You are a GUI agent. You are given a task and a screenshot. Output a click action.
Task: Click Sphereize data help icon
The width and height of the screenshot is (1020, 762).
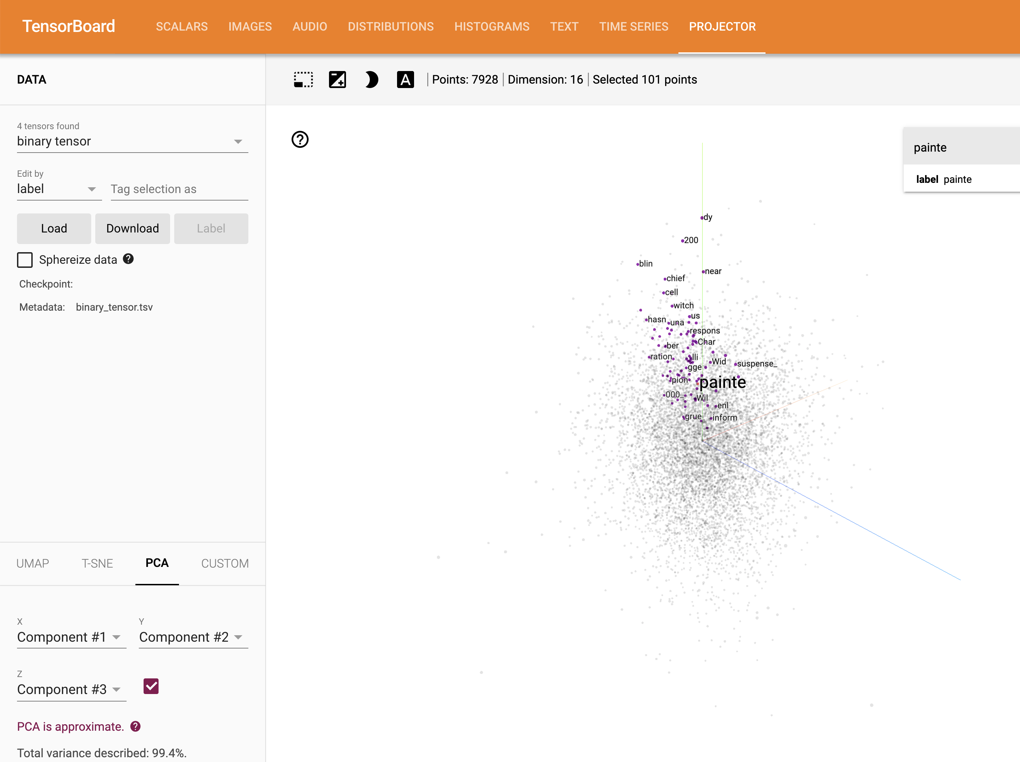(128, 259)
